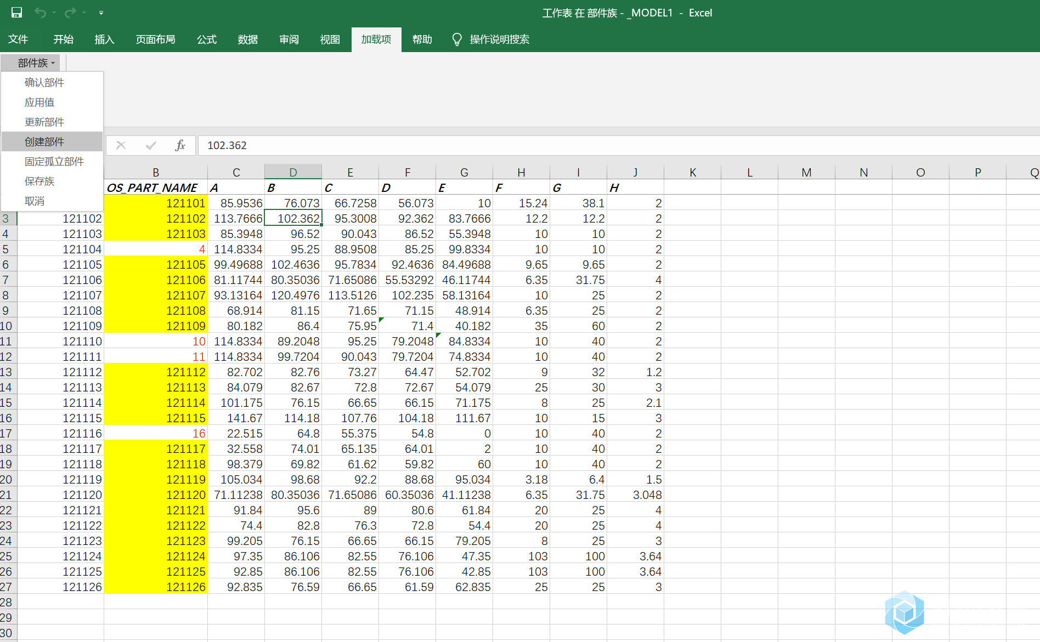Click the formula bar showing 102.362
This screenshot has height=642, width=1040.
point(618,145)
